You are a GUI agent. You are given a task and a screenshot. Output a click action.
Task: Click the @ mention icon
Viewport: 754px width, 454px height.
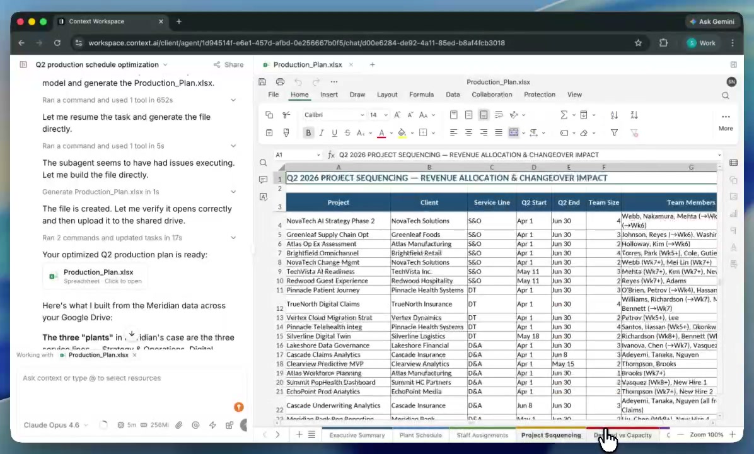195,425
